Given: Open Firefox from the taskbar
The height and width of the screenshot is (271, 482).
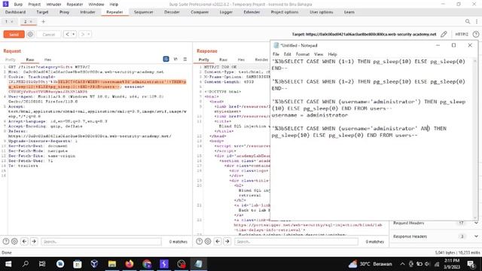Looking at the screenshot, I should pyautogui.click(x=130, y=264).
